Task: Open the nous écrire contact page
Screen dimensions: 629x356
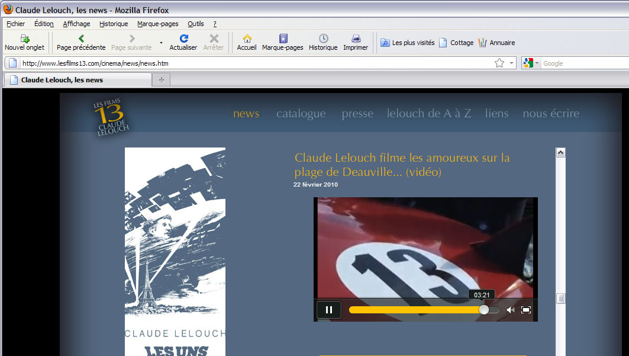Action: click(551, 114)
